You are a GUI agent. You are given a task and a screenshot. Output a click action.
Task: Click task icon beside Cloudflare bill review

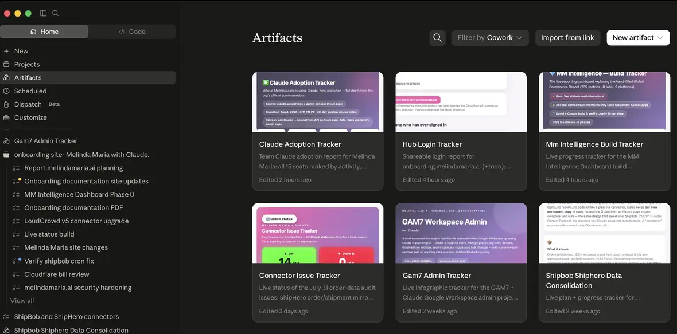(x=17, y=274)
